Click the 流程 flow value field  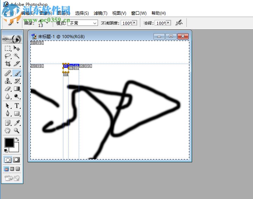(x=161, y=23)
